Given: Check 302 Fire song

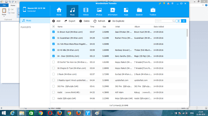Looking at the screenshot, I should point(53,86).
